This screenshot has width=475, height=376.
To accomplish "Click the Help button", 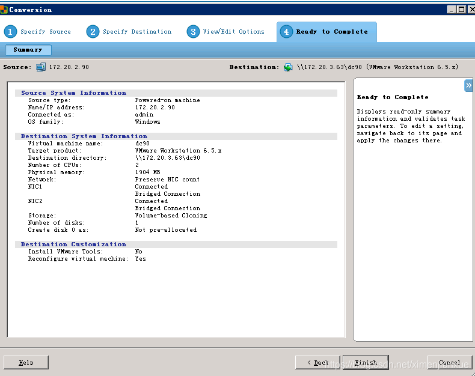I will tap(26, 362).
